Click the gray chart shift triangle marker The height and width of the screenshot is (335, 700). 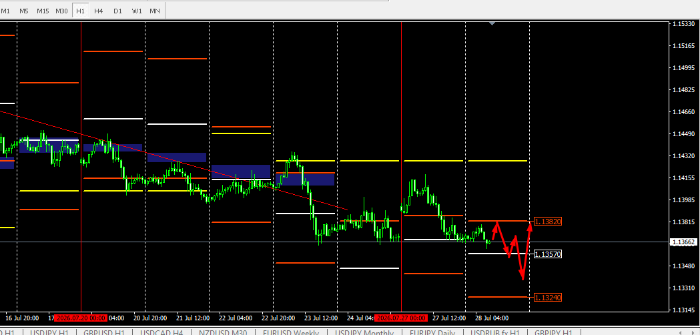pyautogui.click(x=492, y=23)
